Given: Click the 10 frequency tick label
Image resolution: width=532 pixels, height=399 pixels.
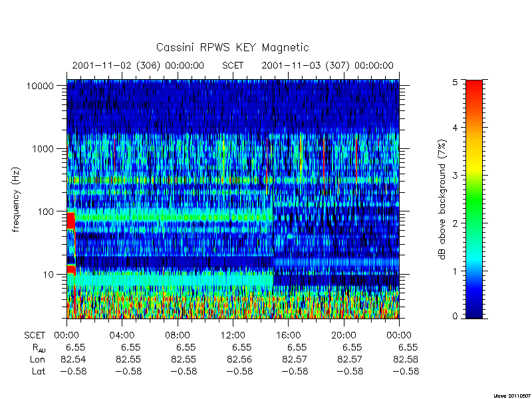Looking at the screenshot, I should tap(49, 275).
